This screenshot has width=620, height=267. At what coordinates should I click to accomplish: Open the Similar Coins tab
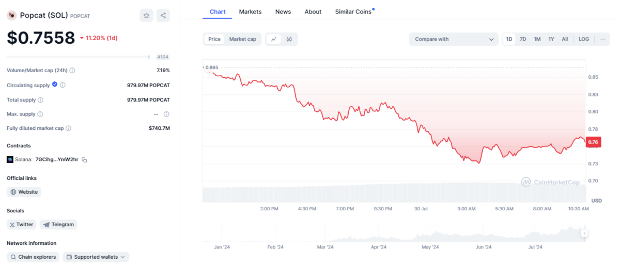(354, 11)
